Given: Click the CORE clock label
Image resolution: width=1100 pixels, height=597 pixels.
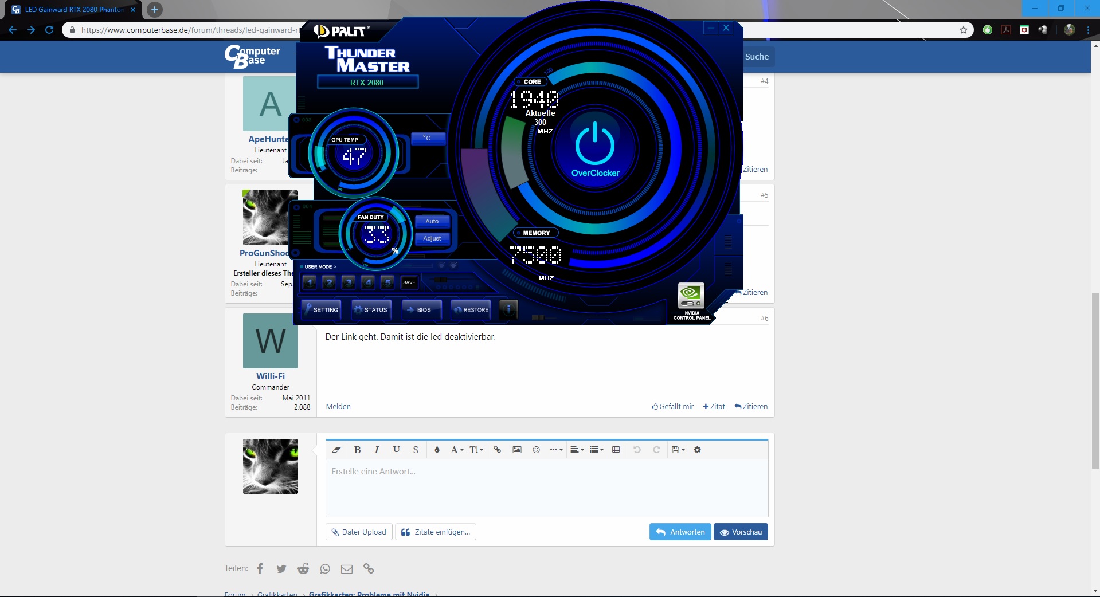Looking at the screenshot, I should 531,82.
